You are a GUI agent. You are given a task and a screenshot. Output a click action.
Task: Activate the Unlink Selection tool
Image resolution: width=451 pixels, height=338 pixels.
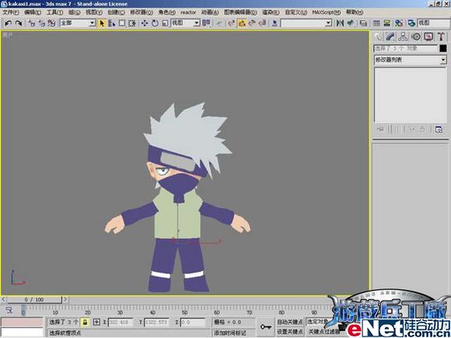point(42,23)
